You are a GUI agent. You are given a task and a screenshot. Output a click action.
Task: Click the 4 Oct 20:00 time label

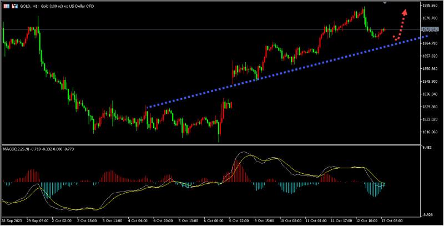tap(163, 220)
